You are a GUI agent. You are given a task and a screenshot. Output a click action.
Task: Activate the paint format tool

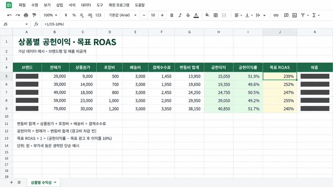(x=34, y=15)
